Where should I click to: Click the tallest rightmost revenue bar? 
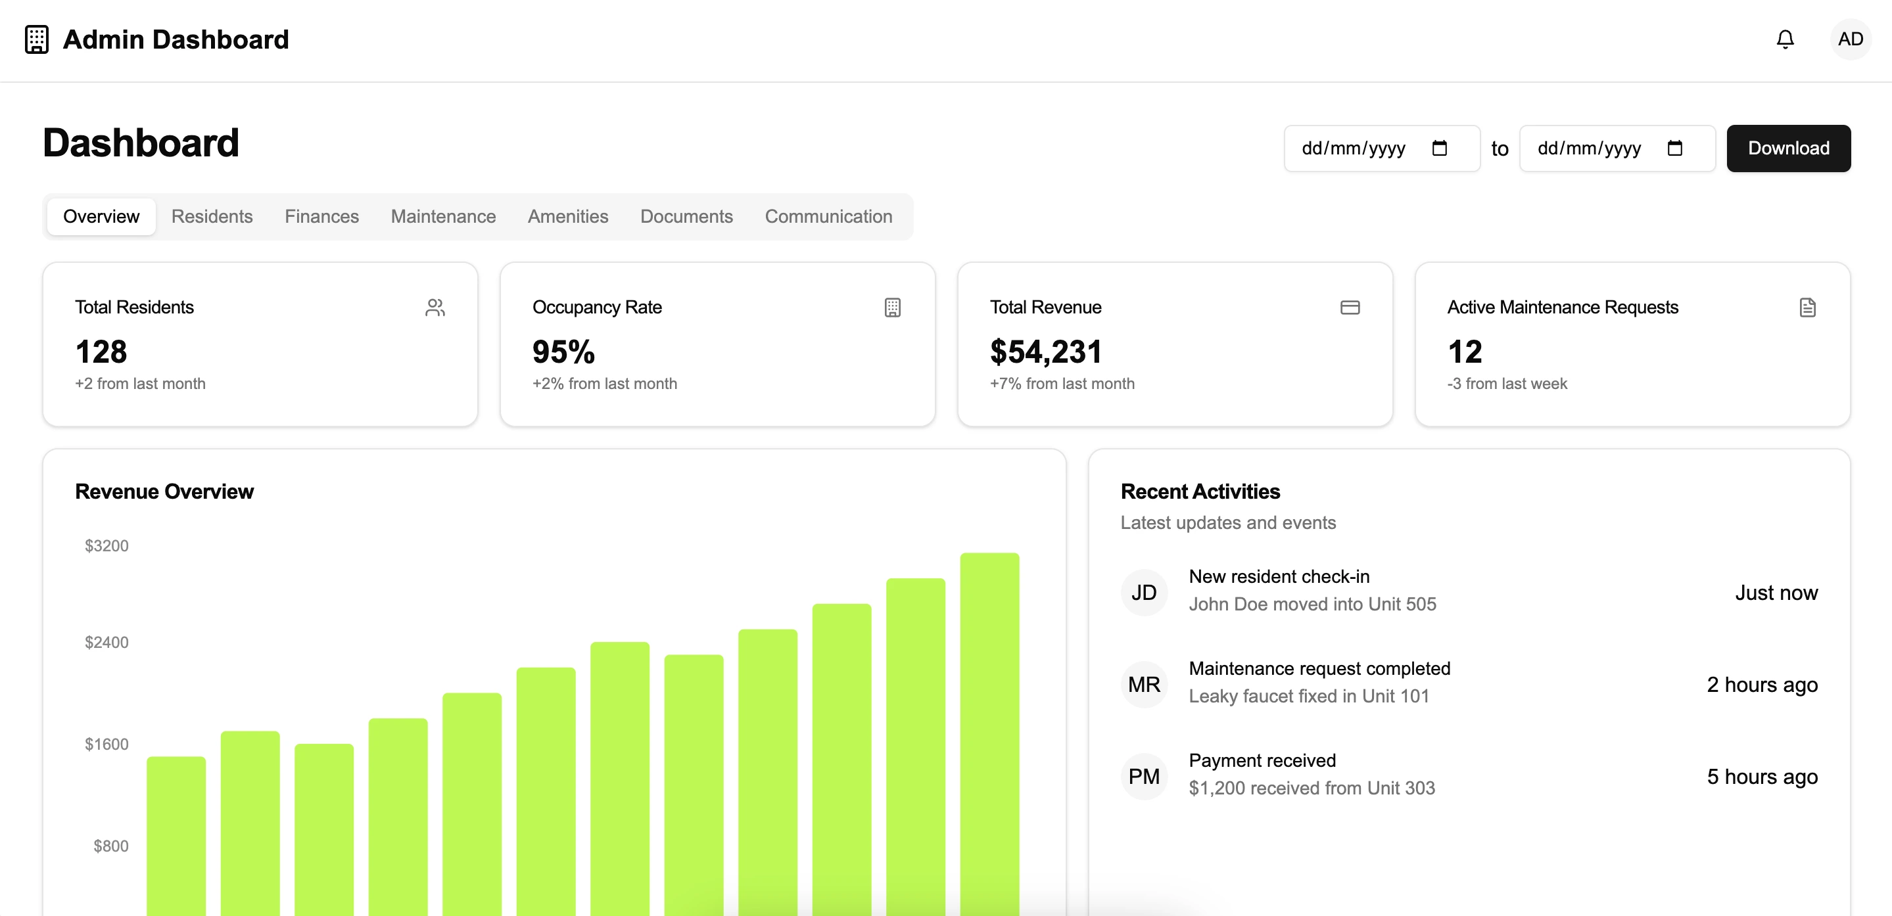click(x=989, y=734)
